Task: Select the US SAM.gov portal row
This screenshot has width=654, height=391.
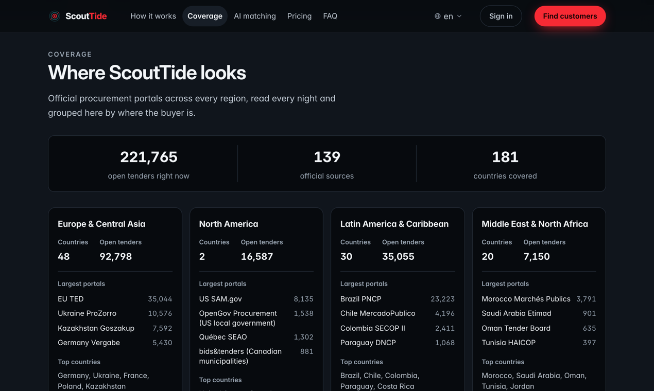Action: tap(256, 299)
